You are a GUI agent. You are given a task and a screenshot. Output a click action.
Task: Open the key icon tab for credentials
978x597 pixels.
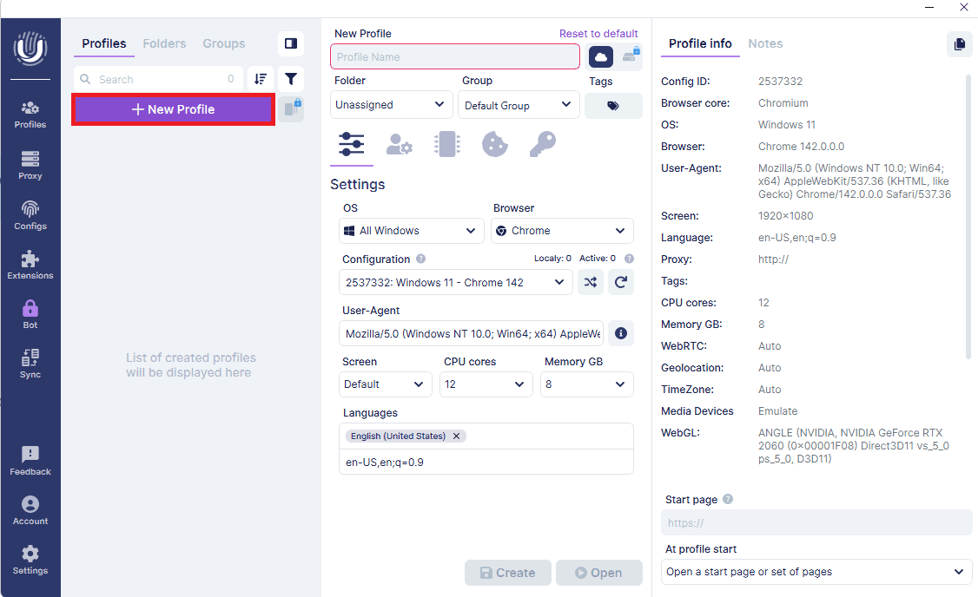point(542,144)
